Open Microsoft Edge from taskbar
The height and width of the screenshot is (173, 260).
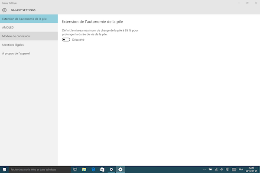(93, 170)
